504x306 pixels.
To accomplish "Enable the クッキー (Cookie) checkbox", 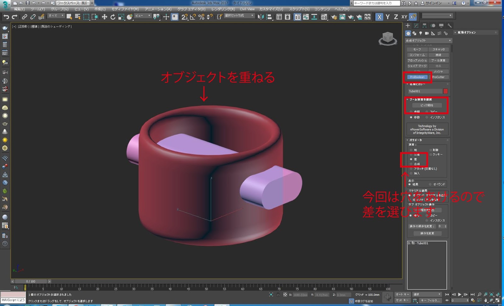I will [x=431, y=155].
